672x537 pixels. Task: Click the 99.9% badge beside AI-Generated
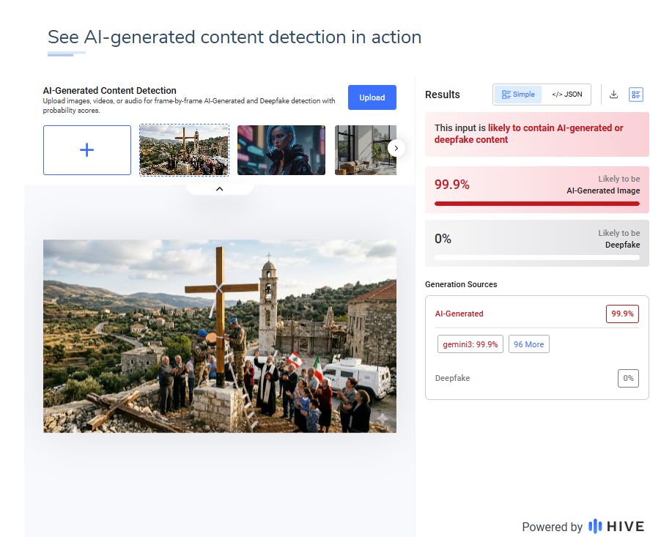click(x=622, y=314)
